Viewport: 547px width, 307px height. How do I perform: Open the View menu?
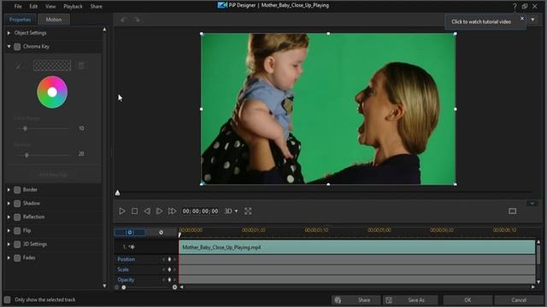pos(50,6)
